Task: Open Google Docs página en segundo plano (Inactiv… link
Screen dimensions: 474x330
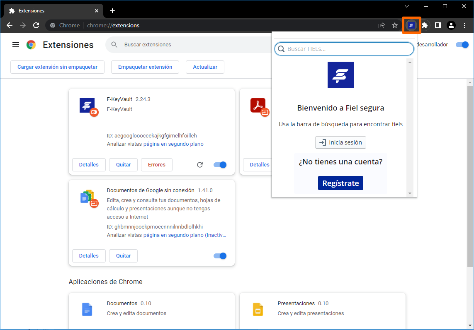Action: click(185, 235)
